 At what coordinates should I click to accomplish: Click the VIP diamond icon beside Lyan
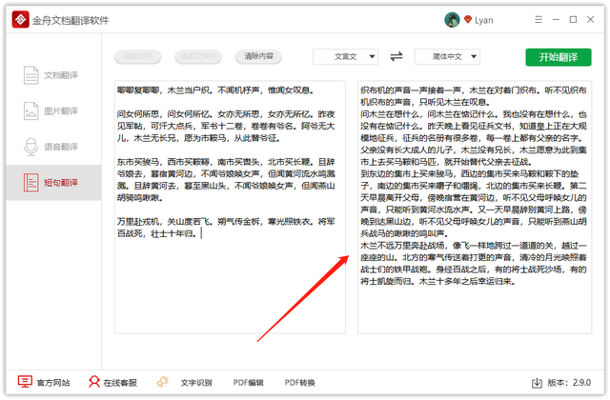click(468, 19)
